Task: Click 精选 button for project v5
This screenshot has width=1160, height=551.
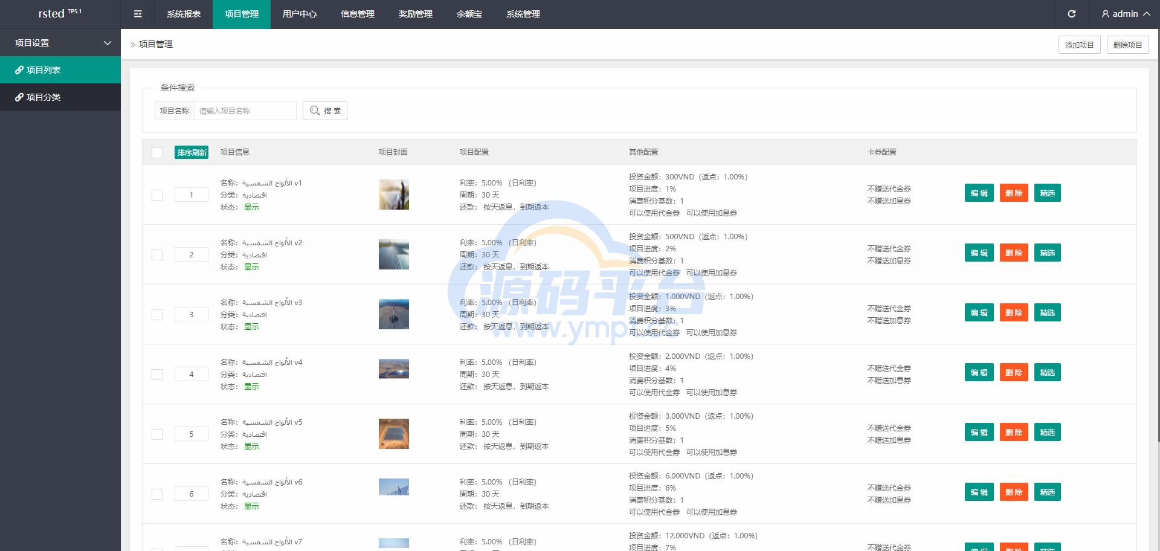Action: [1048, 432]
